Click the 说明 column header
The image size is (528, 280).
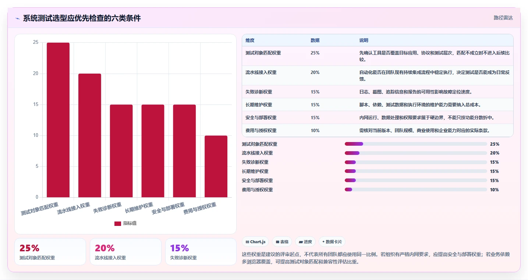coord(364,40)
